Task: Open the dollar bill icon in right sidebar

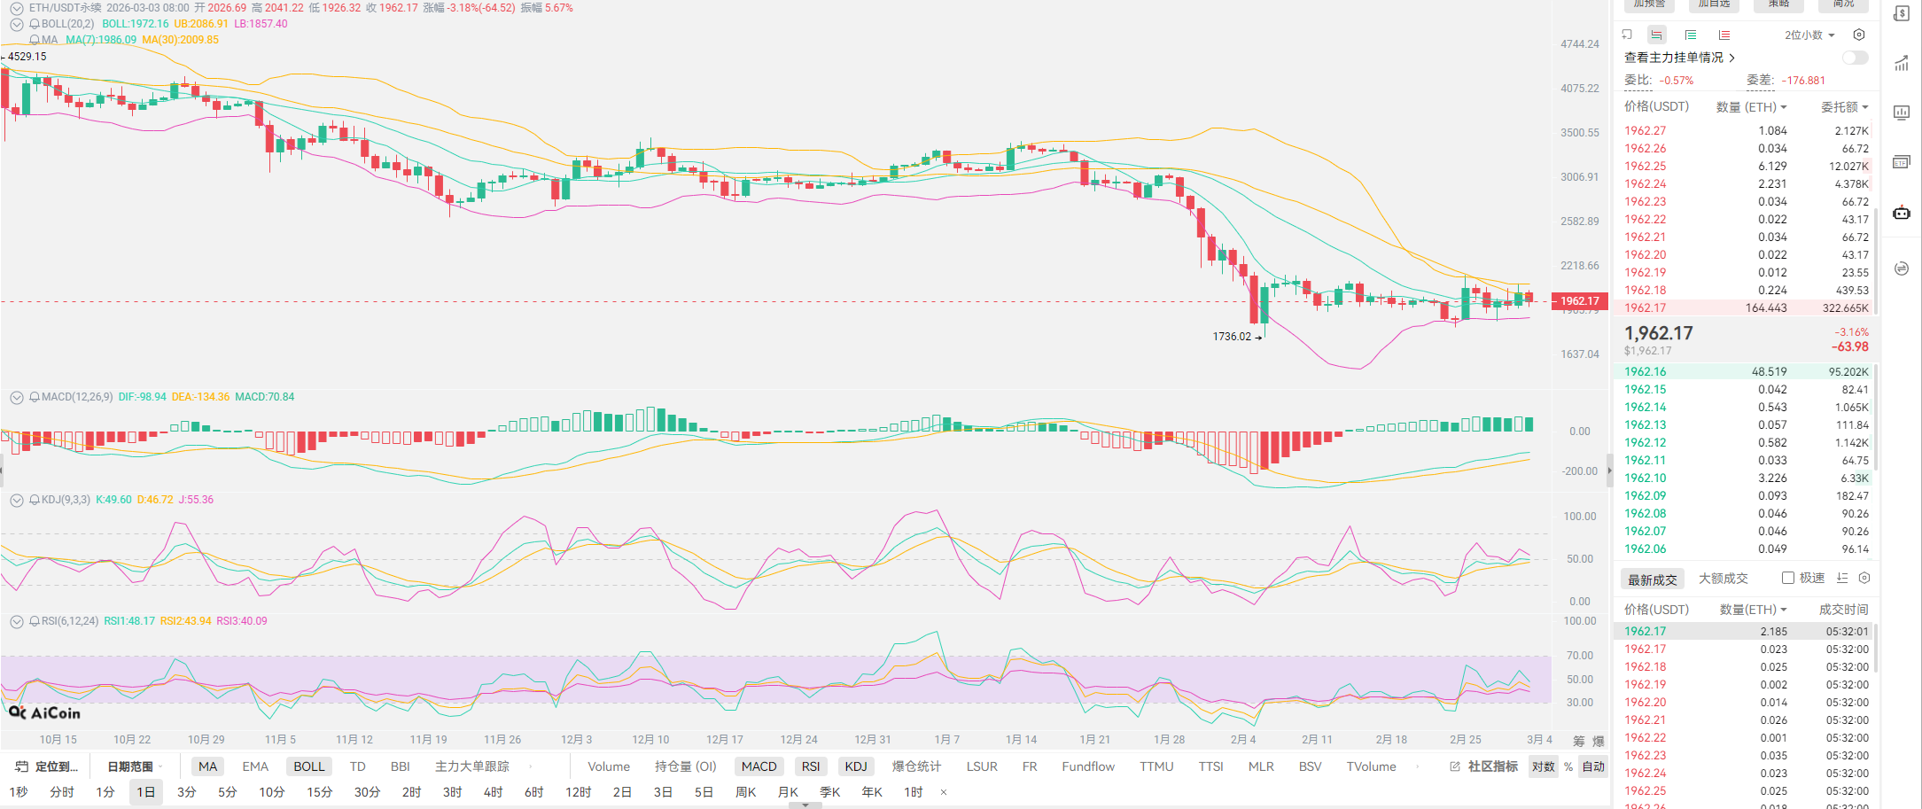Action: pyautogui.click(x=1902, y=13)
